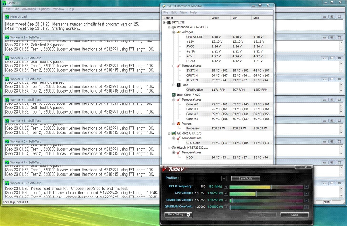347x226 pixels.
Task: Click the Intel Core i7 920 chip icon
Action: (x=174, y=95)
